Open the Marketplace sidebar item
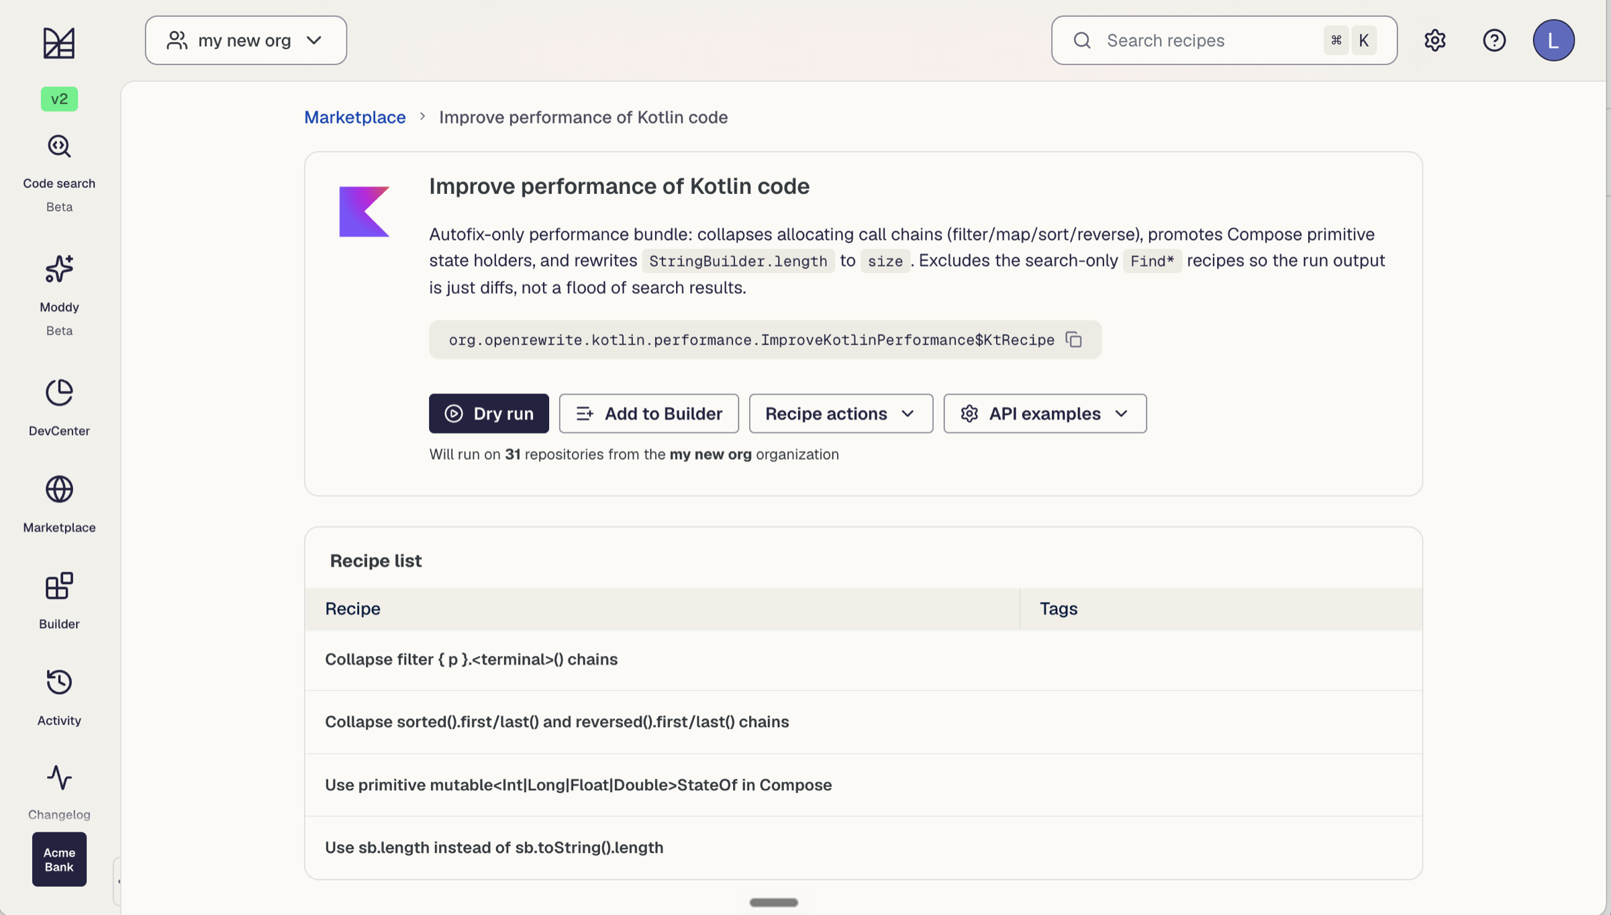The image size is (1611, 915). (x=59, y=504)
